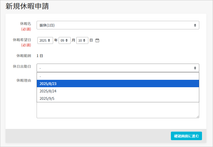This screenshot has width=213, height=147.
Task: Click the 休暇範囲 label
Action: [x=24, y=56]
